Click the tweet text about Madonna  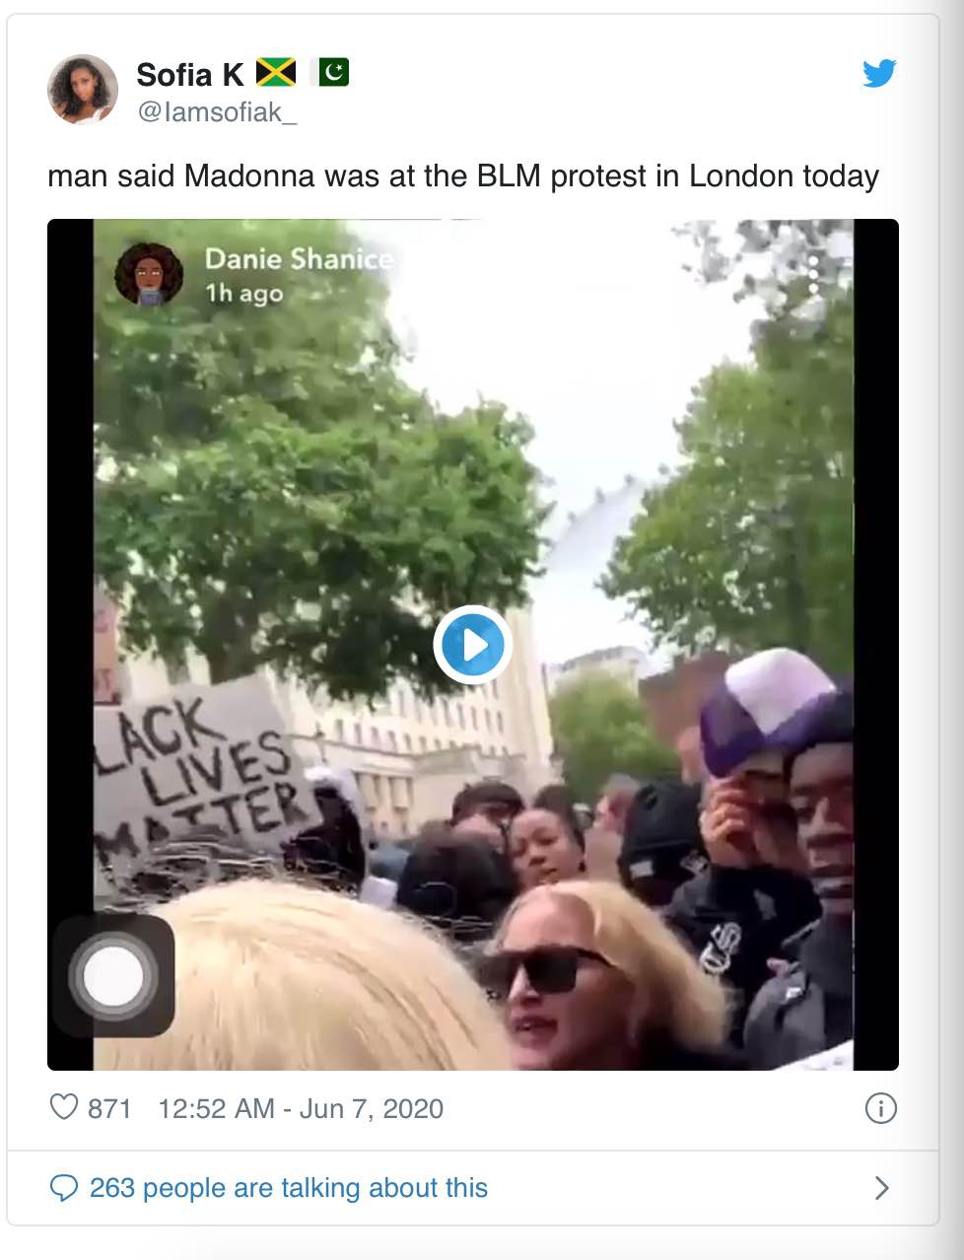(x=463, y=175)
